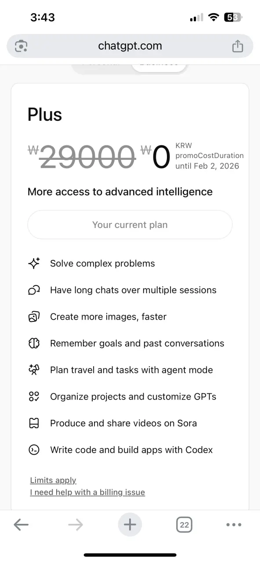Viewport: 260px width, 562px height.
Task: Tap the chat bubbles icon for long chats
Action: point(34,290)
